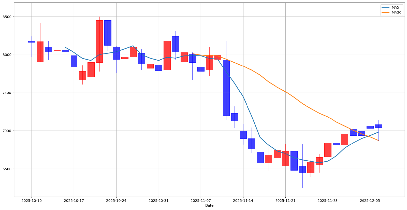Click the MA20 legend label
The width and height of the screenshot is (407, 210).
(x=396, y=12)
